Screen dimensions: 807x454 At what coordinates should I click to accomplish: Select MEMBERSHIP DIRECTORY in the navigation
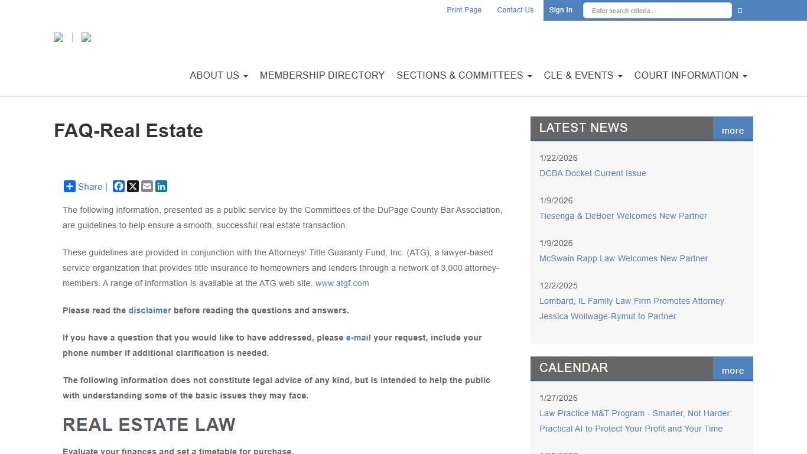click(322, 75)
